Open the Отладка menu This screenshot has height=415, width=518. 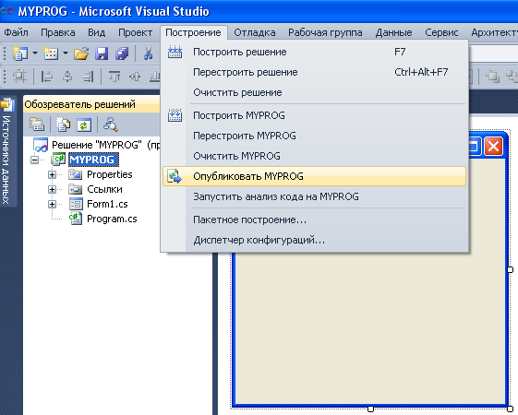pyautogui.click(x=254, y=32)
